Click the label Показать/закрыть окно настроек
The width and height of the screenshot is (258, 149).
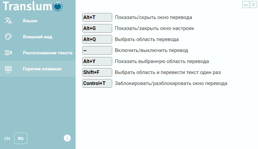pos(154,28)
